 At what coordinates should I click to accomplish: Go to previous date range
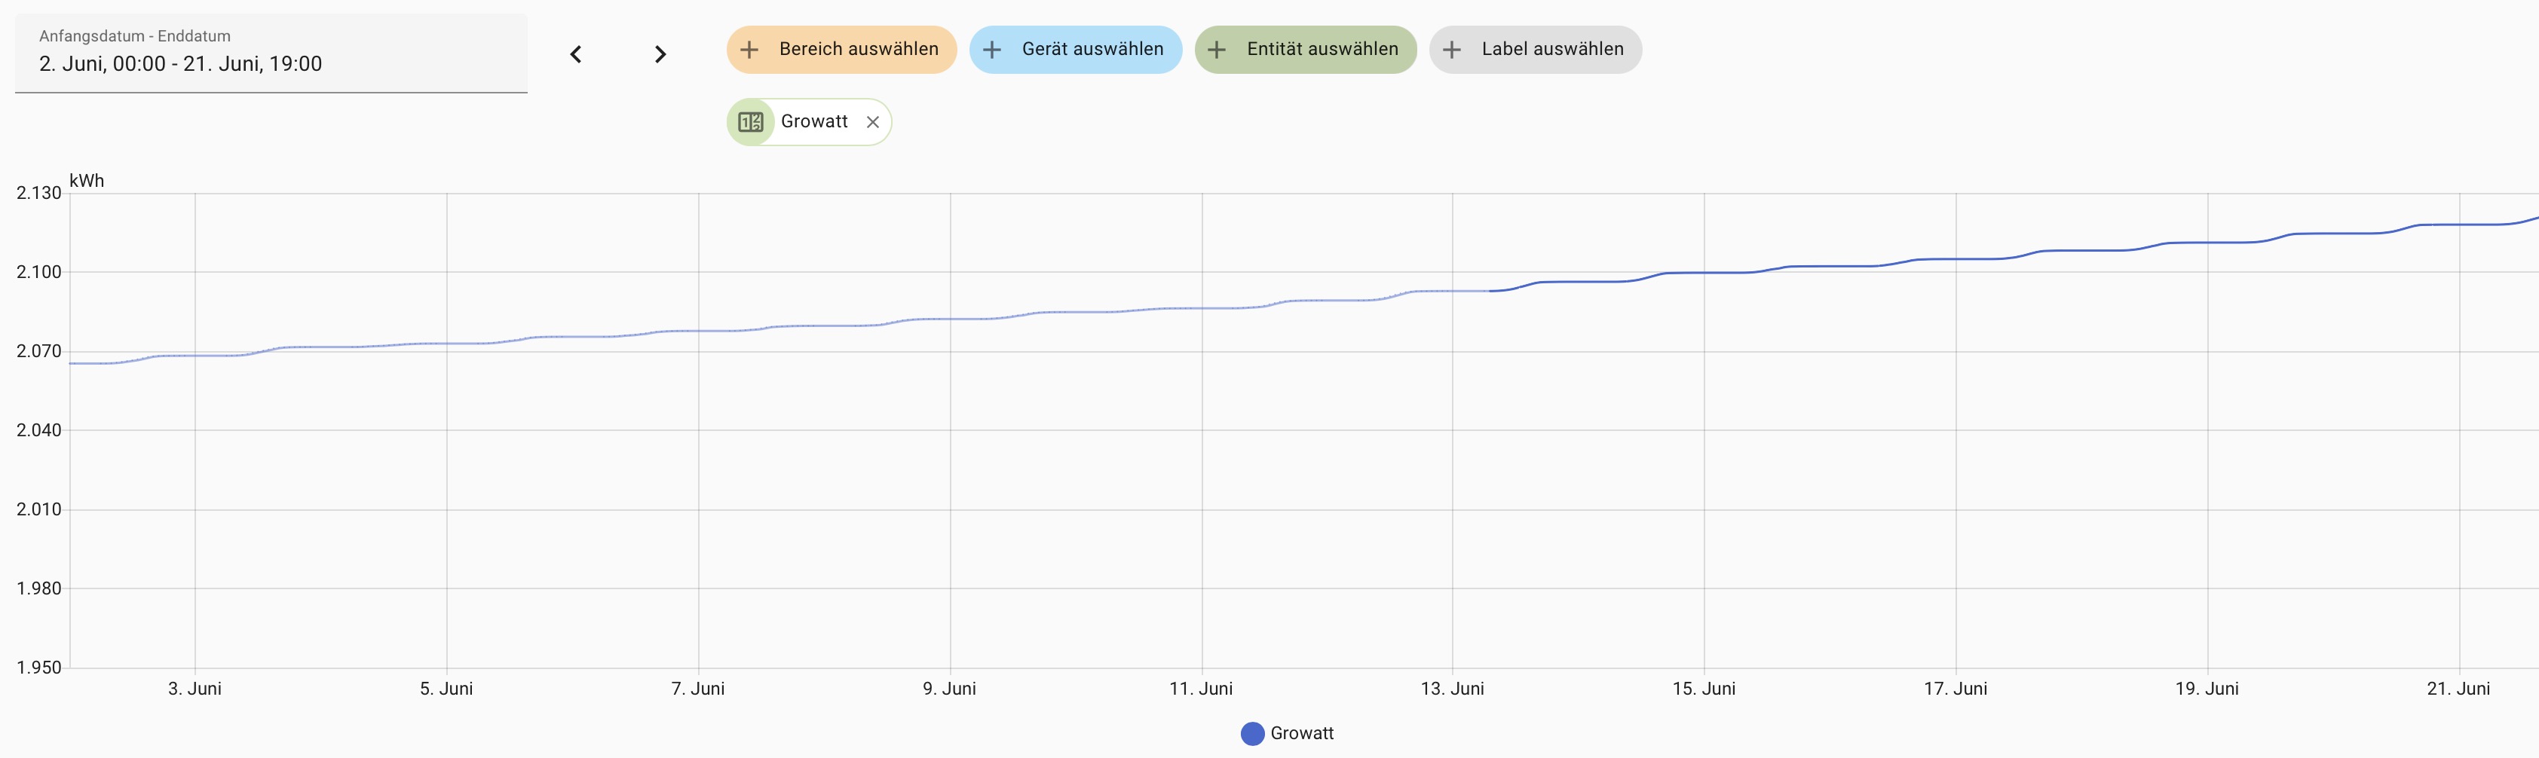pyautogui.click(x=577, y=54)
